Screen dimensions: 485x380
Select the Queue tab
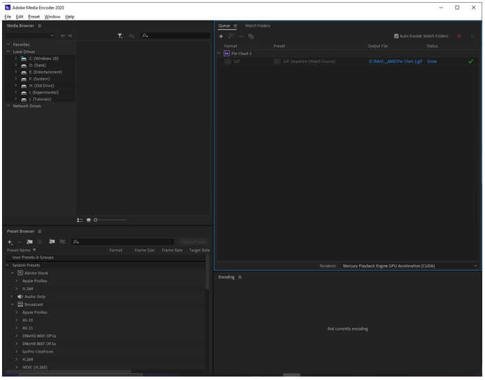click(x=224, y=25)
